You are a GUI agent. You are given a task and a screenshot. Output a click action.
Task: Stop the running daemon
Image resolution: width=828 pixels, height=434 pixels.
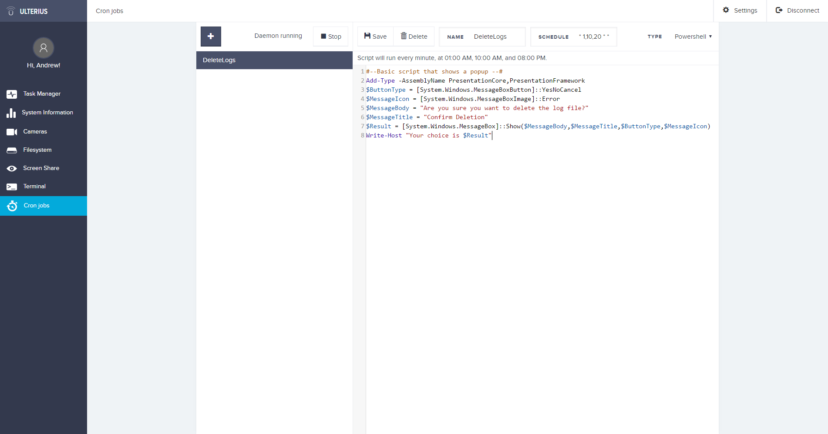tap(331, 37)
